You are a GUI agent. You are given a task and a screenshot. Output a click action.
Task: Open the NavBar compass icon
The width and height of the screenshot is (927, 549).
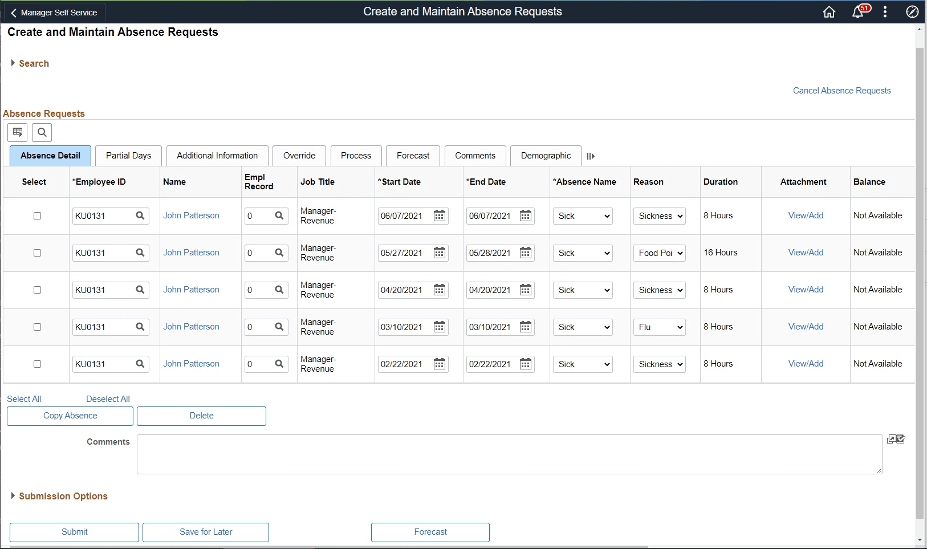[912, 11]
